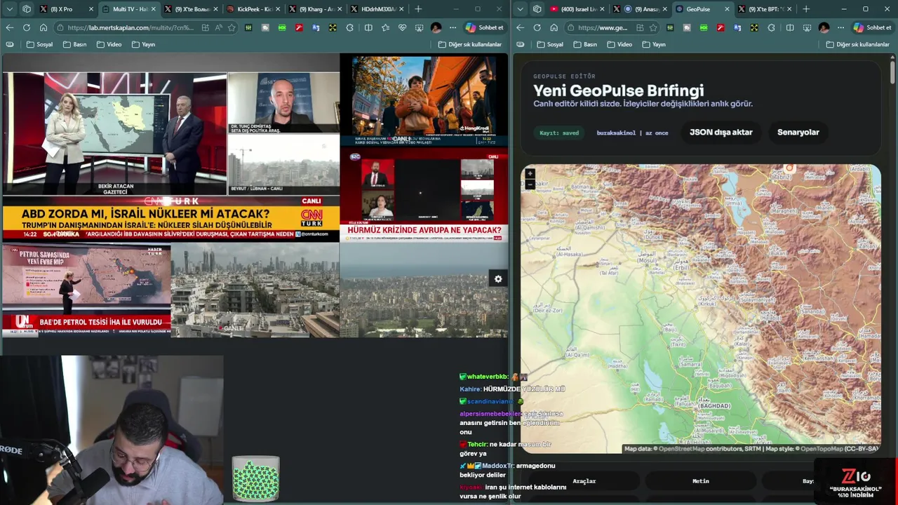Image resolution: width=898 pixels, height=505 pixels.
Task: Click the GeoPulse address bar URL
Action: [x=603, y=27]
